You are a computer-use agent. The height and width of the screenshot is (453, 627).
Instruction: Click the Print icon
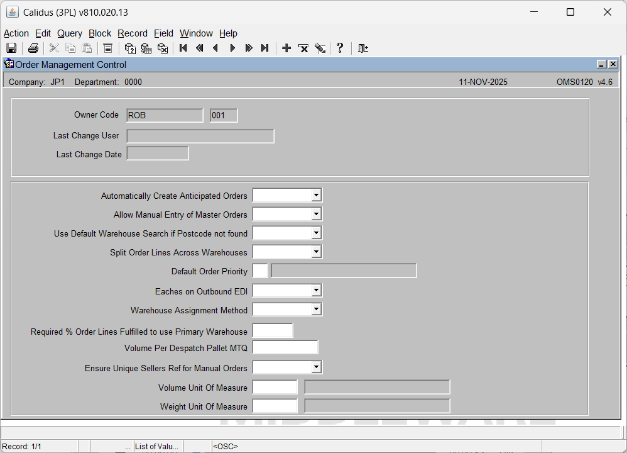point(33,48)
